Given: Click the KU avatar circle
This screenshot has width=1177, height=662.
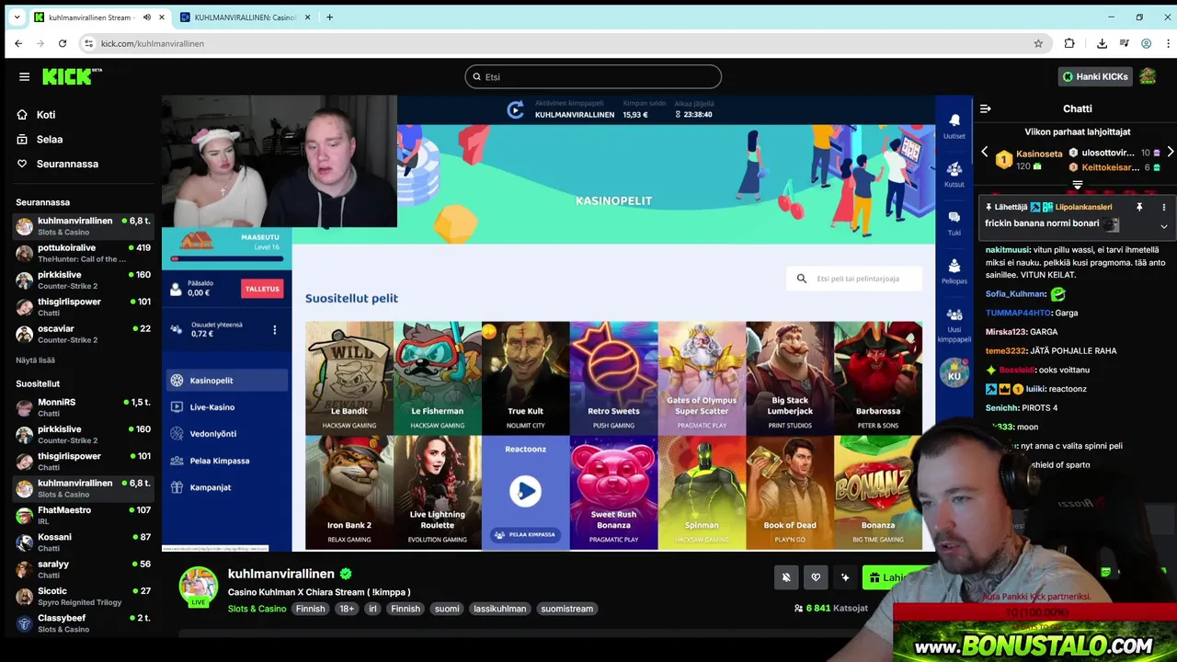Looking at the screenshot, I should point(954,373).
